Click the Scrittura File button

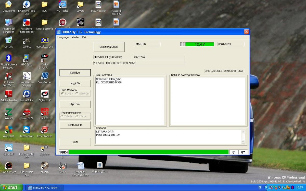pos(75,125)
